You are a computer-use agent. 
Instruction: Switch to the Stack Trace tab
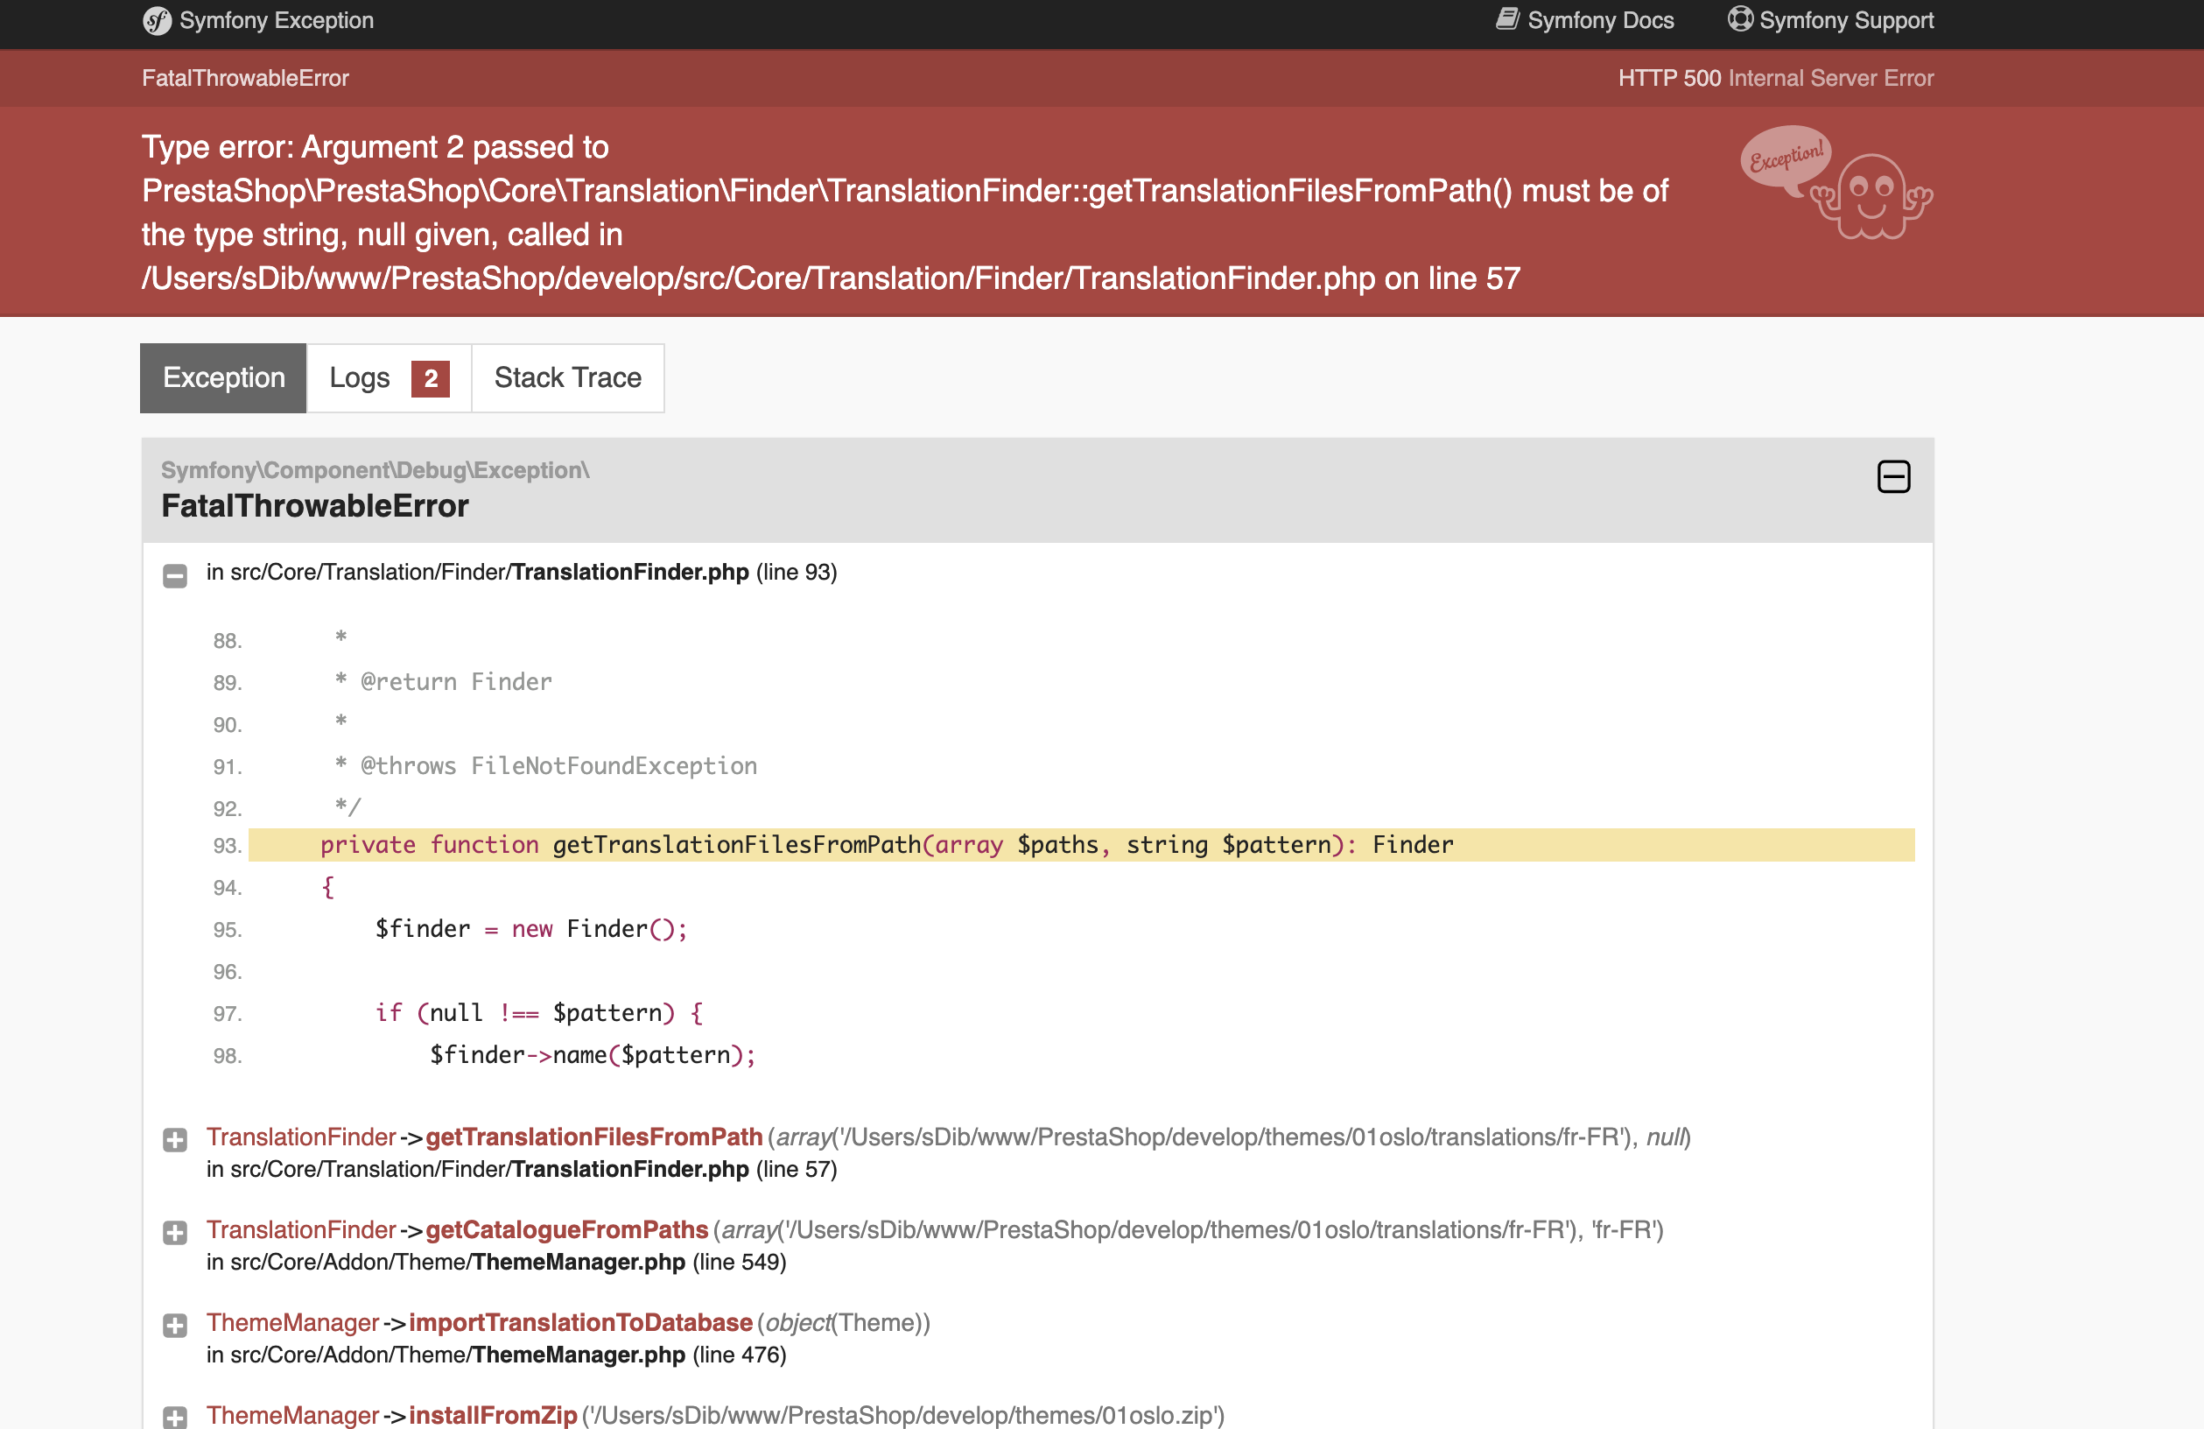[568, 378]
